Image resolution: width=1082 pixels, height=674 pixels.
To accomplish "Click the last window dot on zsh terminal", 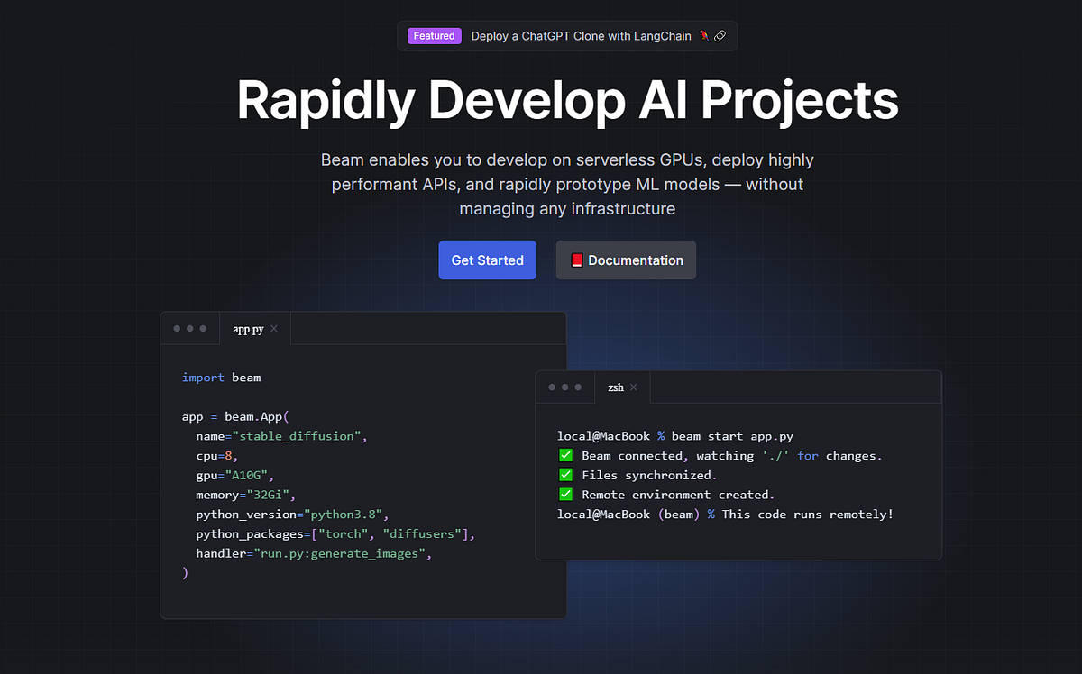I will coord(577,387).
